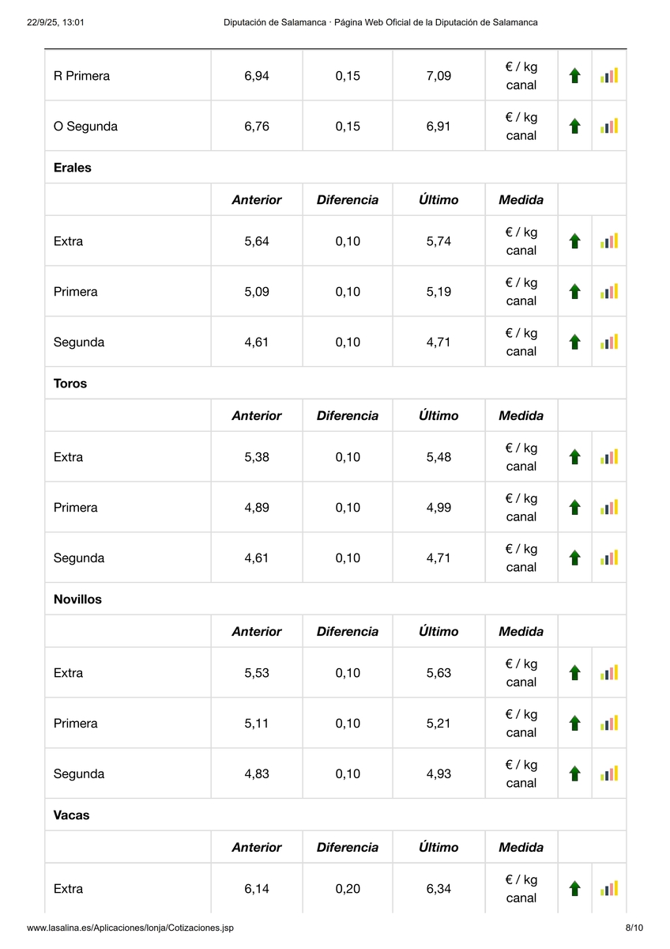The height and width of the screenshot is (949, 670).
Task: Click the Novillos section heading
Action: pyautogui.click(x=77, y=599)
